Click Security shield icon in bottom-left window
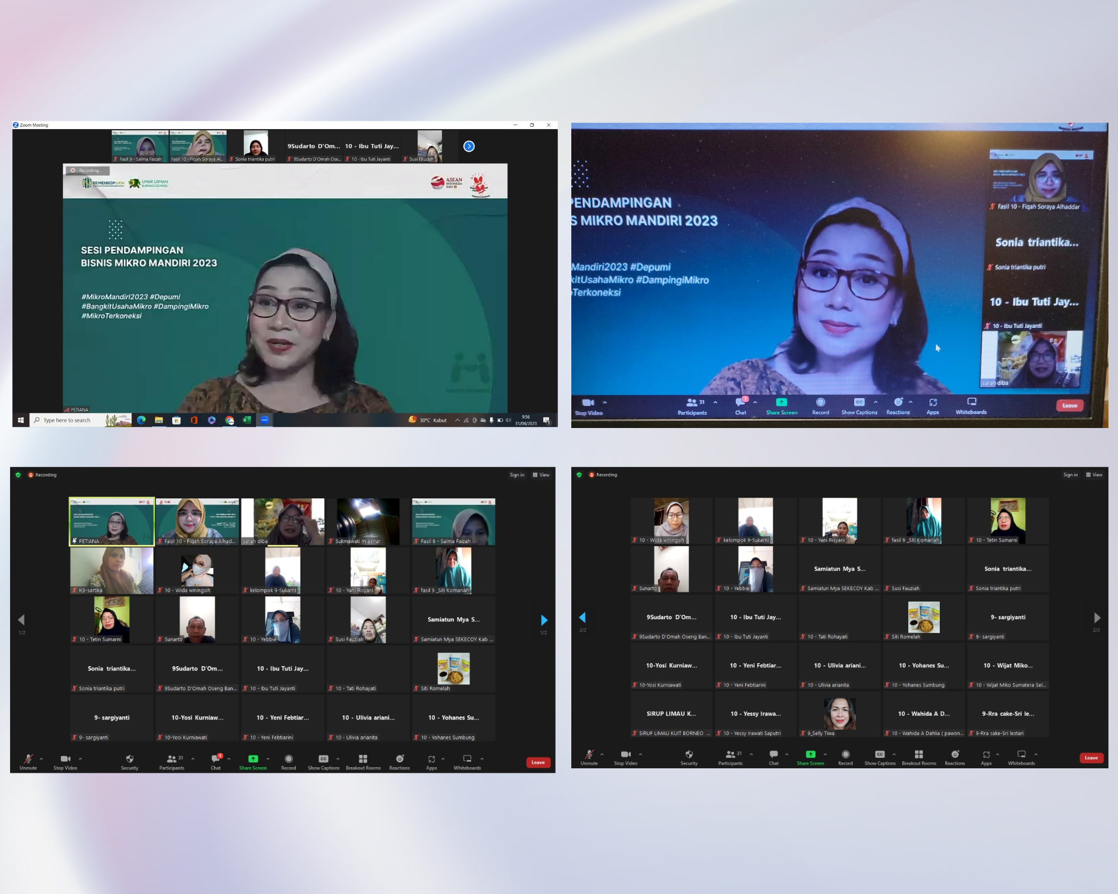The height and width of the screenshot is (894, 1118). (130, 759)
